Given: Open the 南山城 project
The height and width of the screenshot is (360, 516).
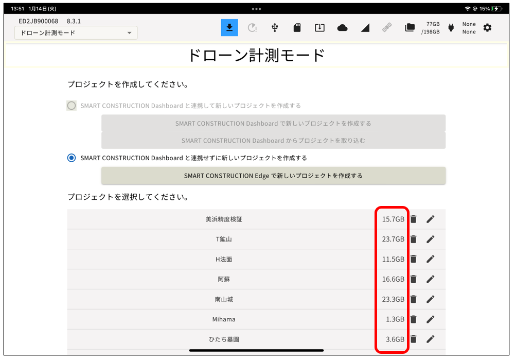Looking at the screenshot, I should pyautogui.click(x=224, y=299).
